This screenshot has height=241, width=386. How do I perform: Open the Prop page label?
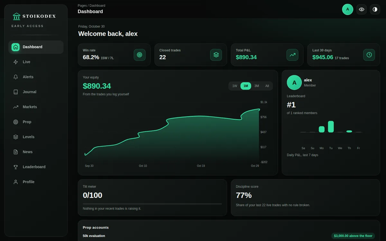27,122
